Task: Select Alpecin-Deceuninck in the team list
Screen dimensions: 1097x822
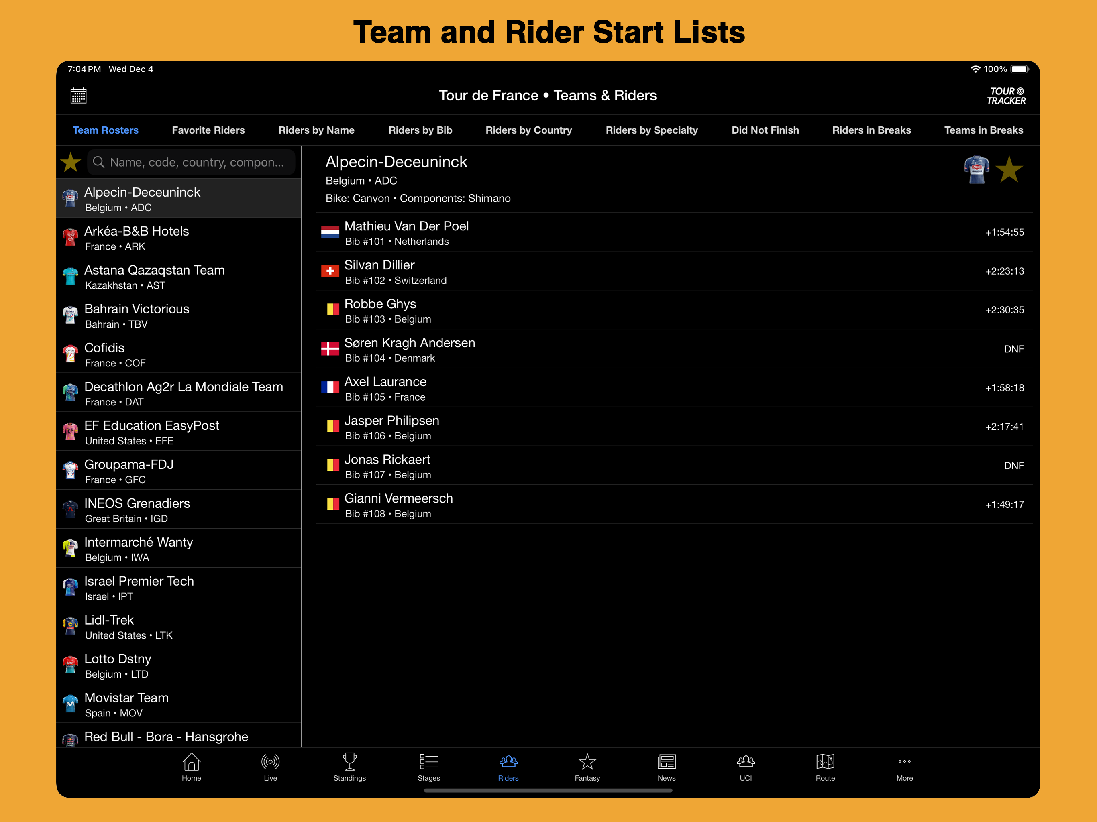Action: pos(179,198)
